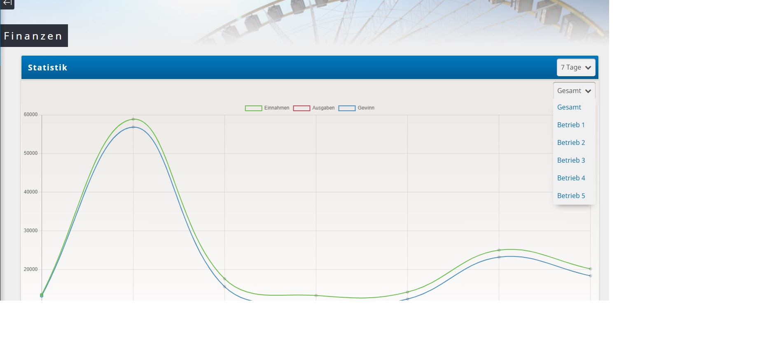Pick Betrieb 3 from the options
Image resolution: width=757 pixels, height=364 pixels.
[571, 160]
